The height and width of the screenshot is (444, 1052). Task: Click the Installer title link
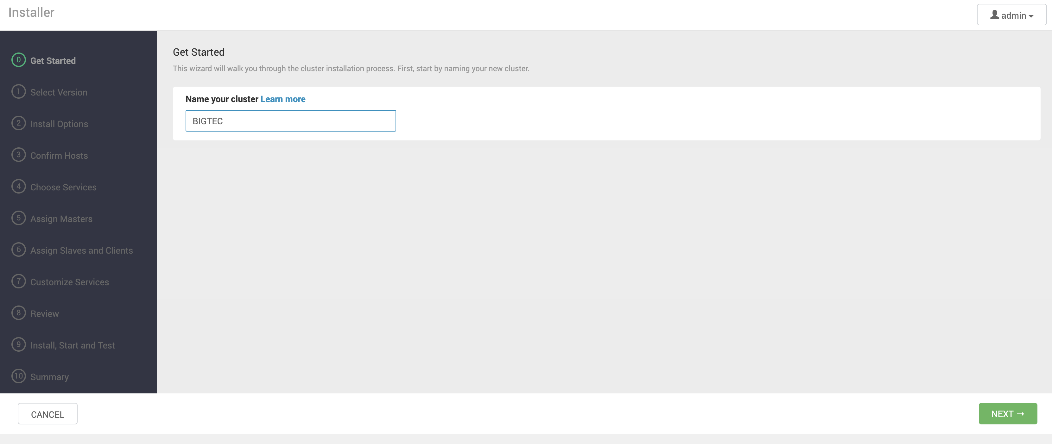coord(31,13)
